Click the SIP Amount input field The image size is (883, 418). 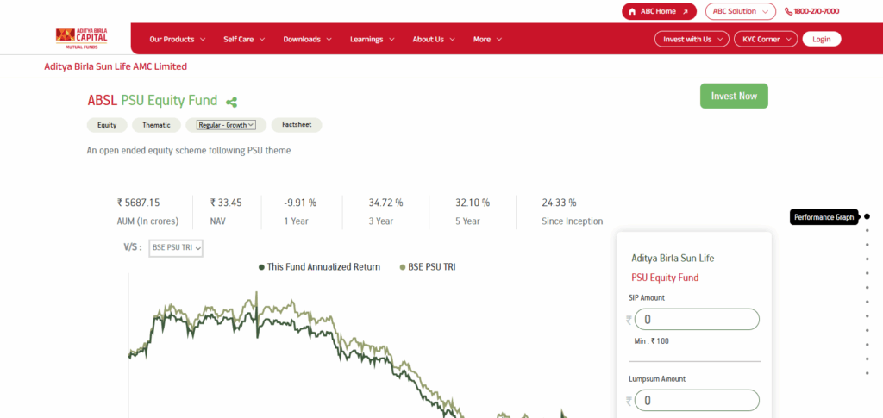pyautogui.click(x=697, y=320)
